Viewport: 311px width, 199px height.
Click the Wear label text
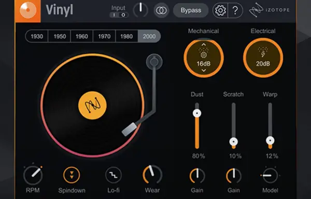[x=152, y=190]
